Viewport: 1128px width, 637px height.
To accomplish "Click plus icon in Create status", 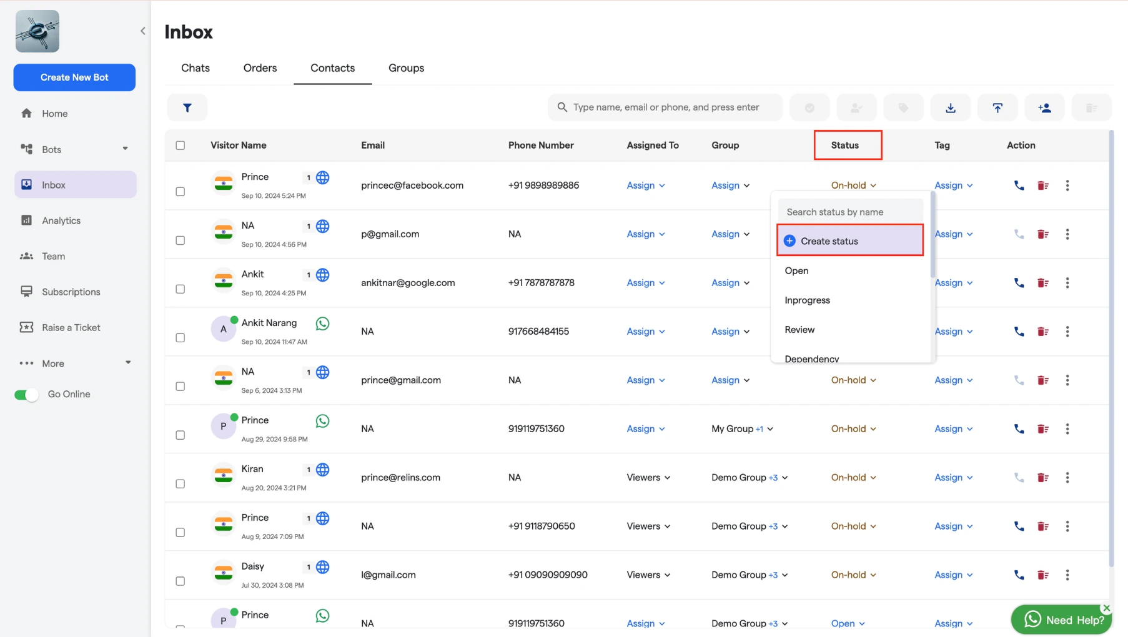I will click(789, 241).
